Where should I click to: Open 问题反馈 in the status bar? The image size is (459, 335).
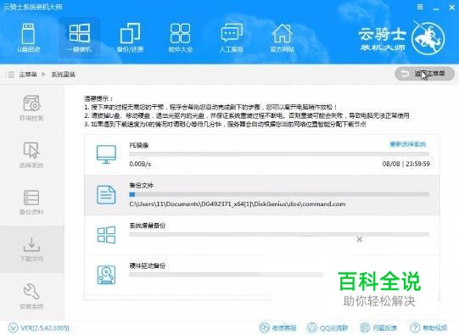378,327
